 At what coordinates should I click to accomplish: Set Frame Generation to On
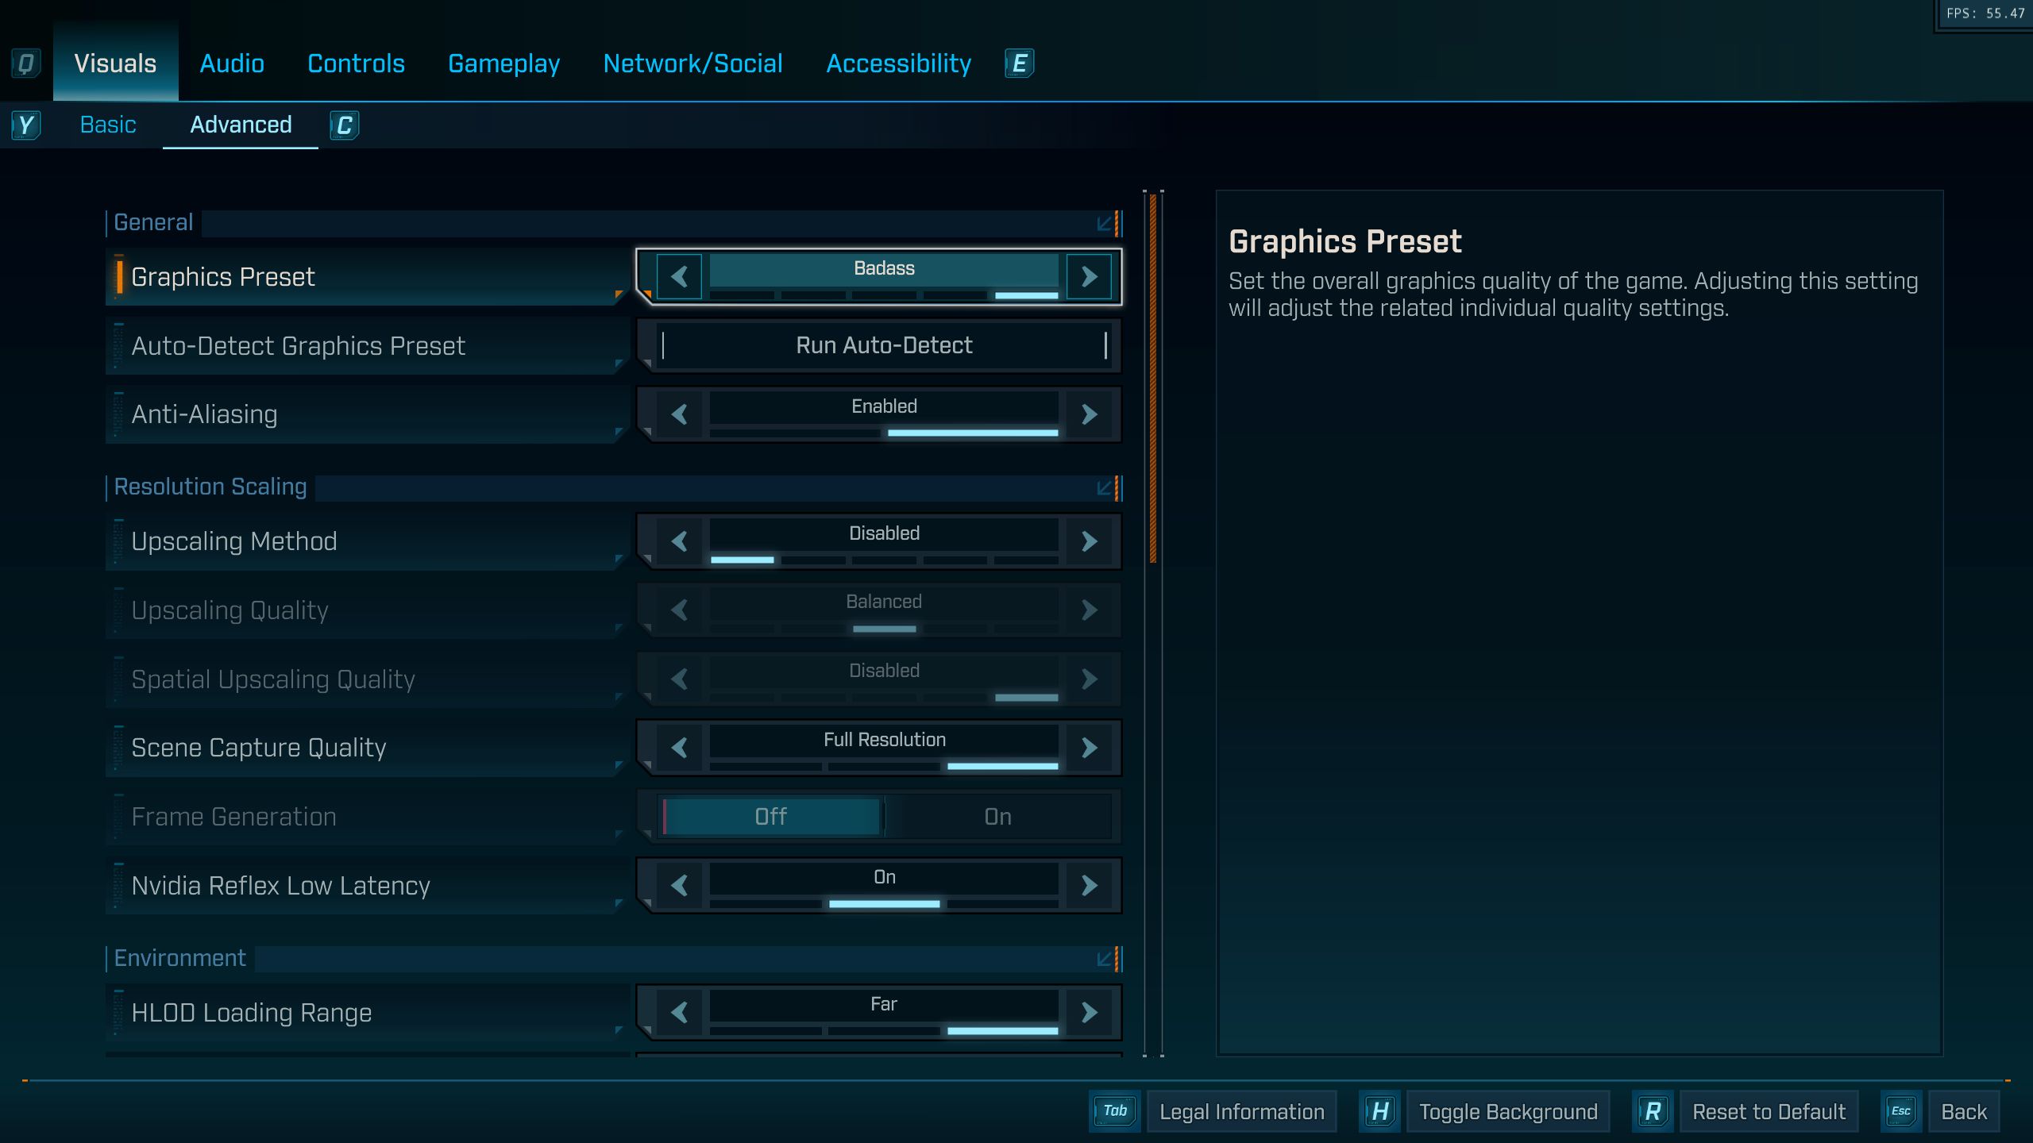[997, 817]
